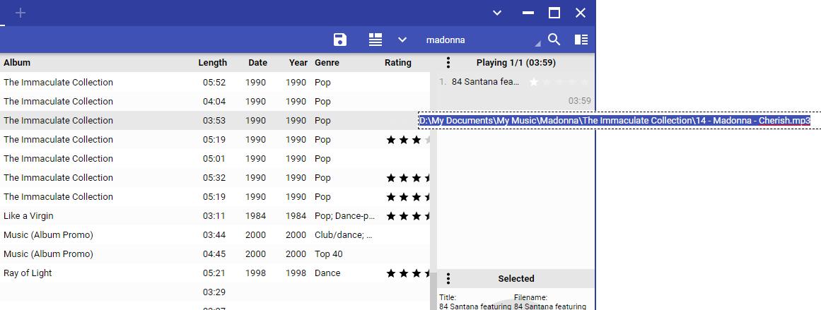
Task: Open the view layout icon in toolbar
Action: (x=375, y=40)
